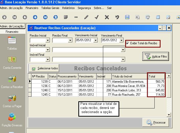
Task: Expand the Imóvel Final code dropdown
Action: point(48,60)
